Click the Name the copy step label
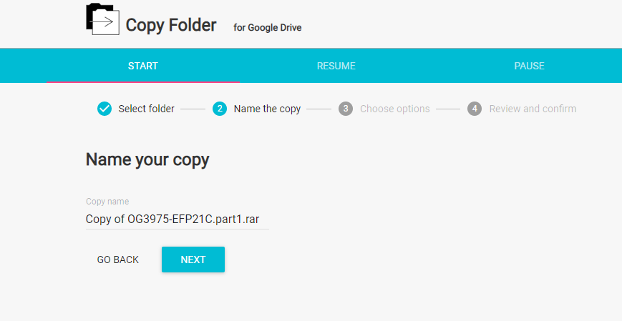The image size is (622, 321). (267, 109)
